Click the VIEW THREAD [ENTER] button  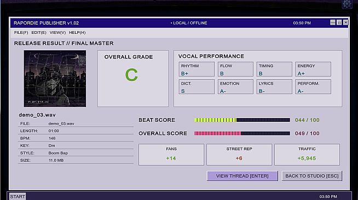[242, 176]
